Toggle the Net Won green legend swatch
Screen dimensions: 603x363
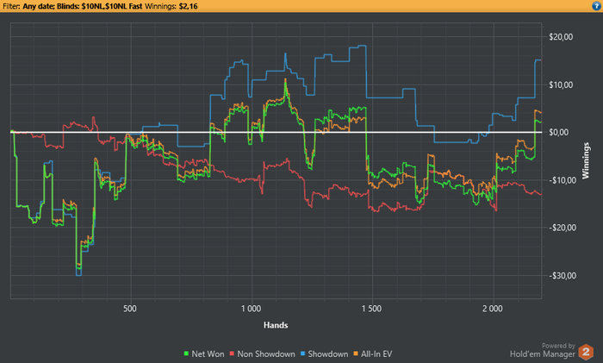pyautogui.click(x=187, y=354)
